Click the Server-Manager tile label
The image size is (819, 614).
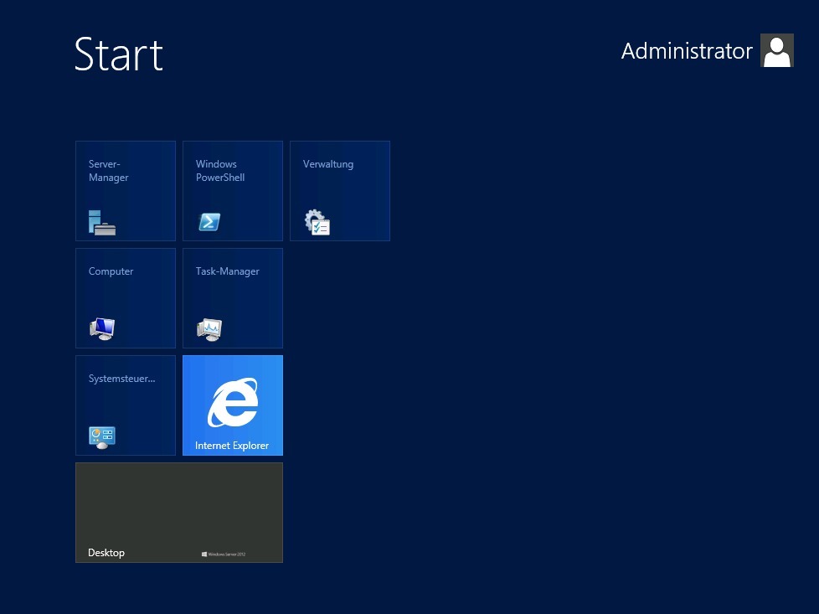pos(108,171)
